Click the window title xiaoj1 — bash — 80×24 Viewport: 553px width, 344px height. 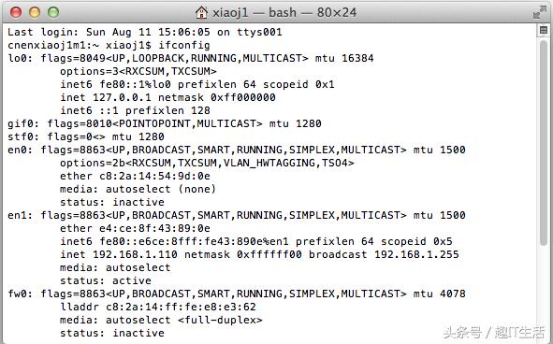pos(284,13)
